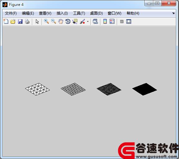Select the Rotate 3D tool
Screen dimensions: 179x159
(68, 21)
